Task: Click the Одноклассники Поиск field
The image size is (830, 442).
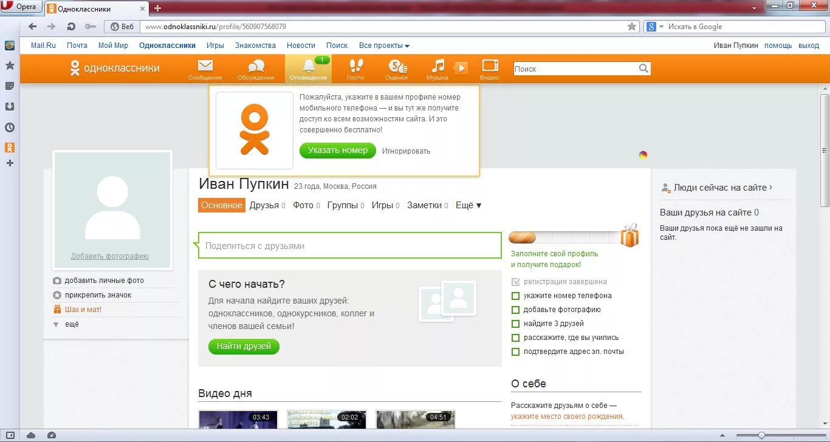Action: (x=575, y=69)
